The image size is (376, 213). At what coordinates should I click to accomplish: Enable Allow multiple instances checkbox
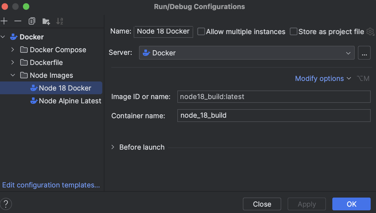click(x=201, y=32)
